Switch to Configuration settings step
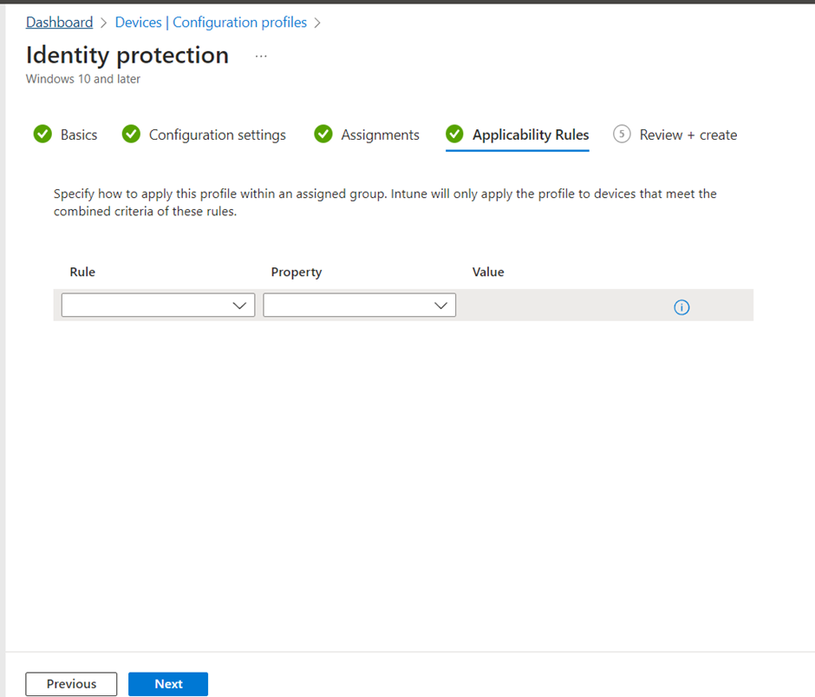815x697 pixels. click(204, 135)
